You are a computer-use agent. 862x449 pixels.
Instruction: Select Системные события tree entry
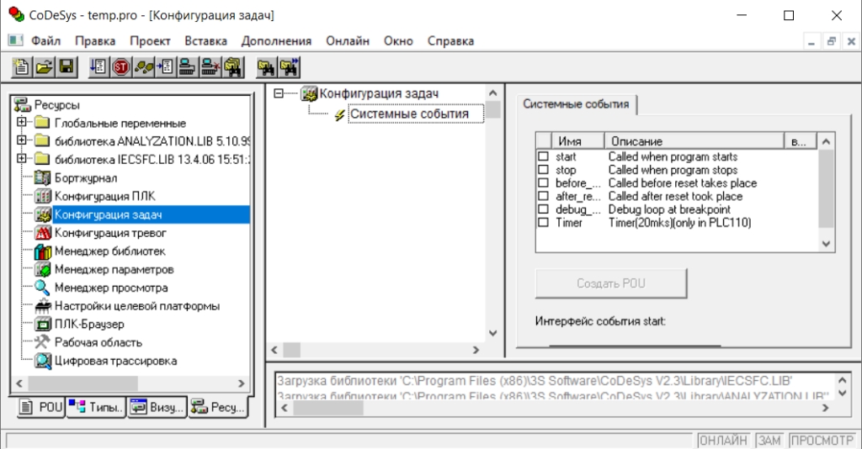pyautogui.click(x=409, y=114)
